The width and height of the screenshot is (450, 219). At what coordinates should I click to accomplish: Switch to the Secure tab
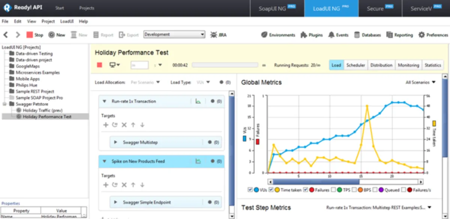coord(380,8)
